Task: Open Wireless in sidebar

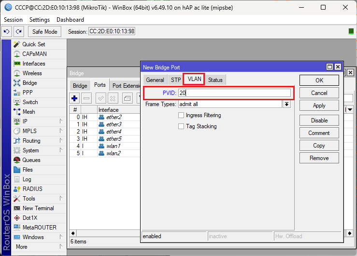Action: pos(32,73)
